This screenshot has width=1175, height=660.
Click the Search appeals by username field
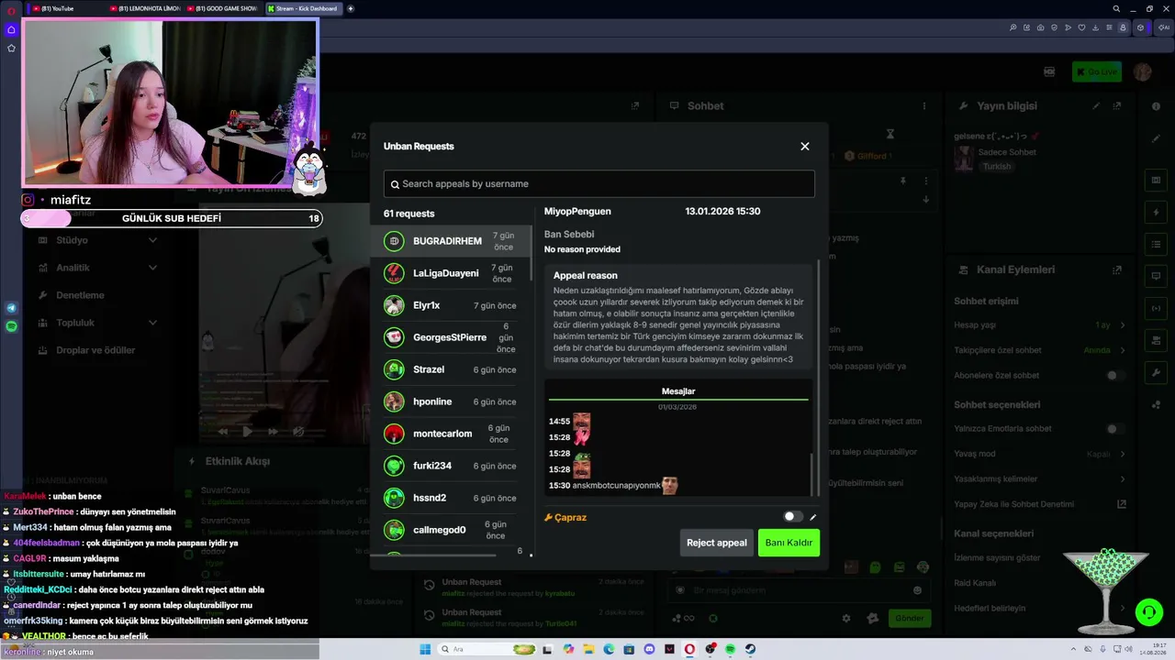599,183
